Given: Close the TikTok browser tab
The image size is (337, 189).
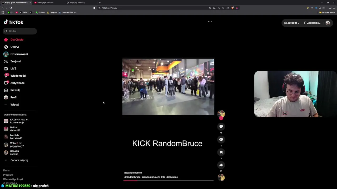Looking at the screenshot, I should 30,3.
